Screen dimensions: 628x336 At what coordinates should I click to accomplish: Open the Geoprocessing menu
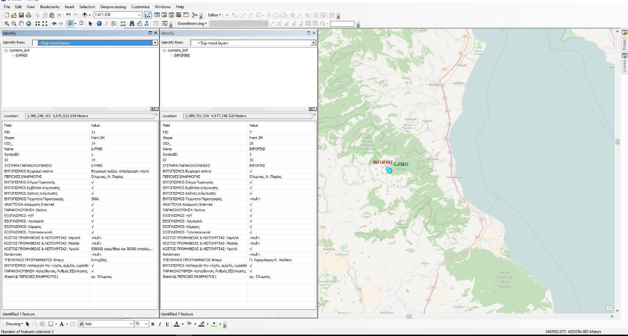(113, 7)
